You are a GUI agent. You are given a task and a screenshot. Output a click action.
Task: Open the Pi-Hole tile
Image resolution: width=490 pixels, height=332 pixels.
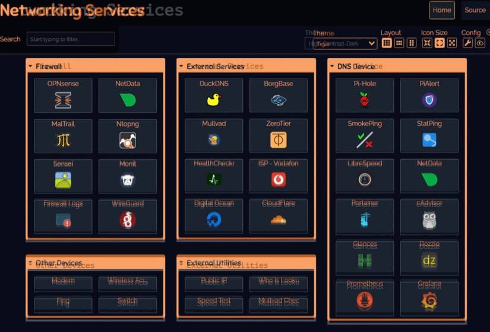click(365, 95)
